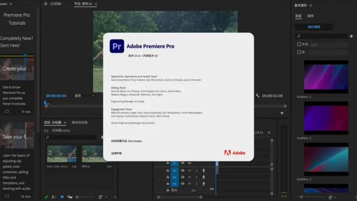Mute audio track A1
The width and height of the screenshot is (357, 201).
[189, 170]
